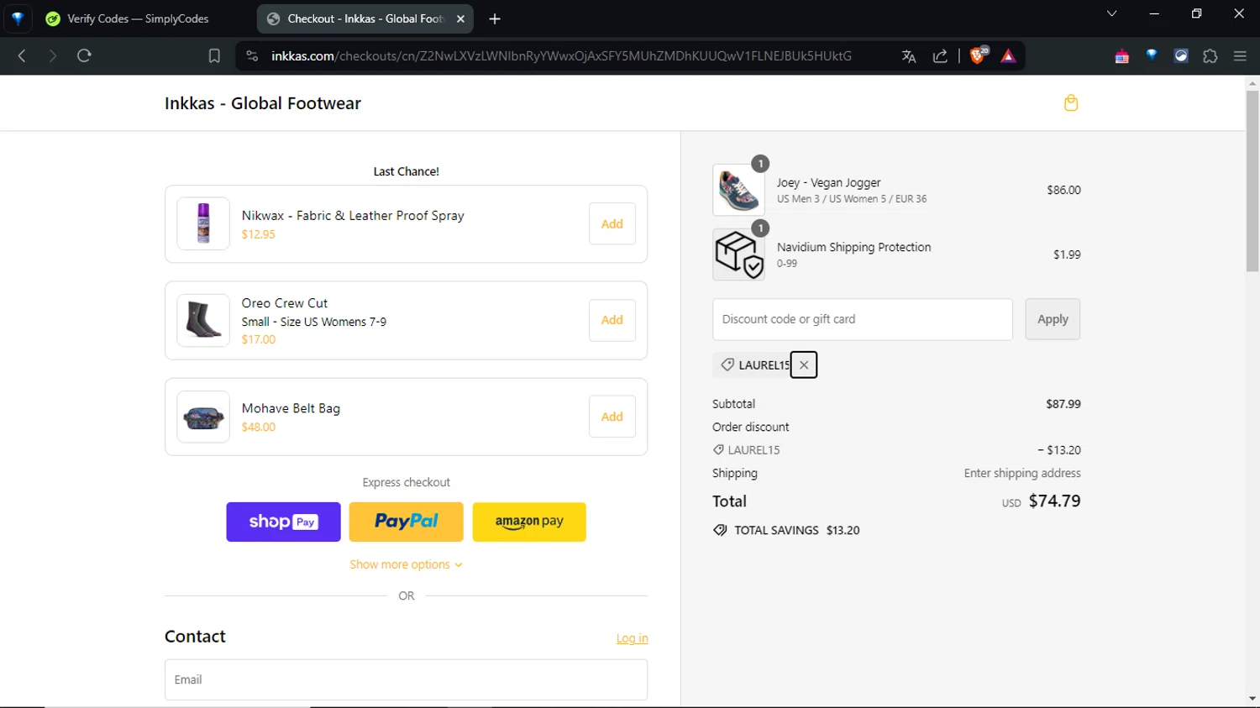The width and height of the screenshot is (1260, 708).
Task: Apply the discount code
Action: point(1053,319)
